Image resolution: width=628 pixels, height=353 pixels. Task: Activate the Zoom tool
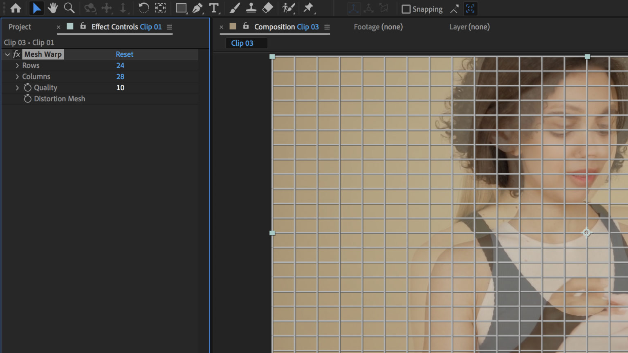click(69, 8)
